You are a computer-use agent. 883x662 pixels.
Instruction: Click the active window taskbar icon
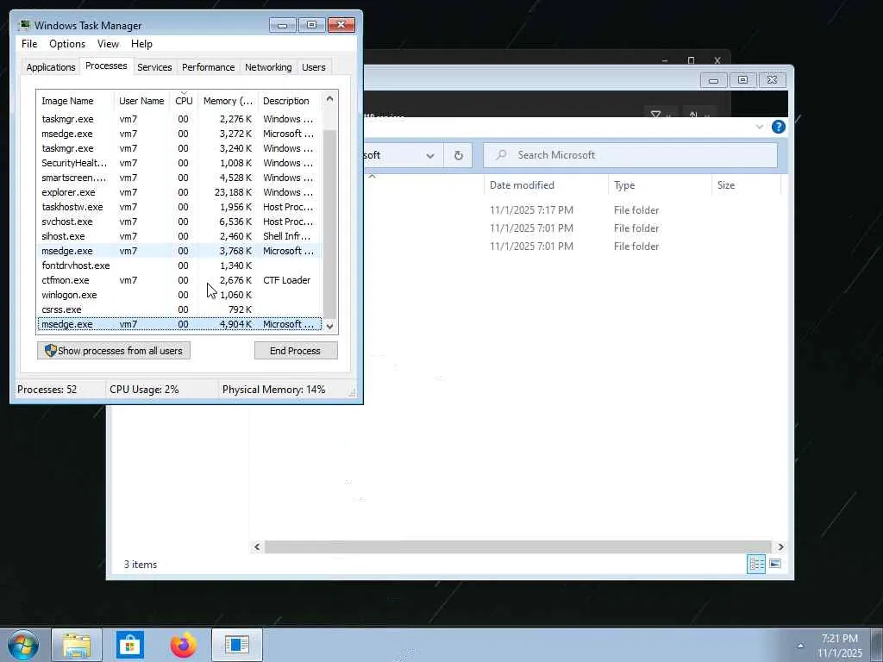click(x=236, y=645)
